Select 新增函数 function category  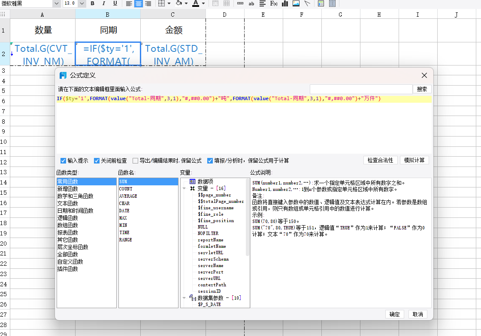click(x=87, y=189)
